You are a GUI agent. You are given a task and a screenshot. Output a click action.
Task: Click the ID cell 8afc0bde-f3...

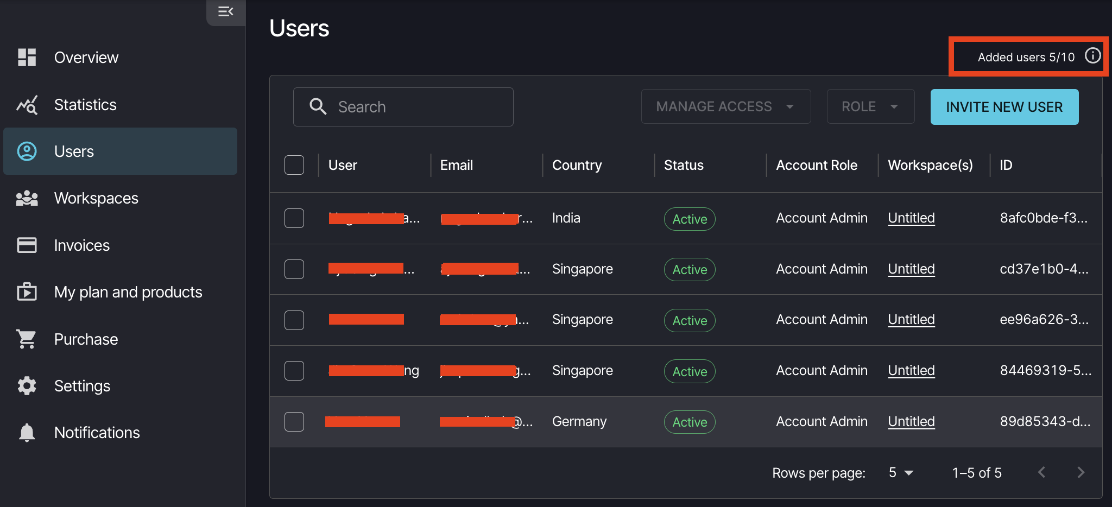tap(1044, 218)
